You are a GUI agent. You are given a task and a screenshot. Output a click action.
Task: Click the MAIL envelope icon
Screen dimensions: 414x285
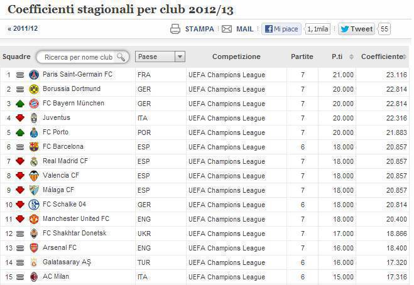pos(227,29)
